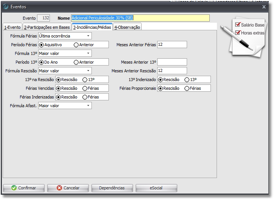
Task: Click the eSocial button
Action: click(156, 188)
